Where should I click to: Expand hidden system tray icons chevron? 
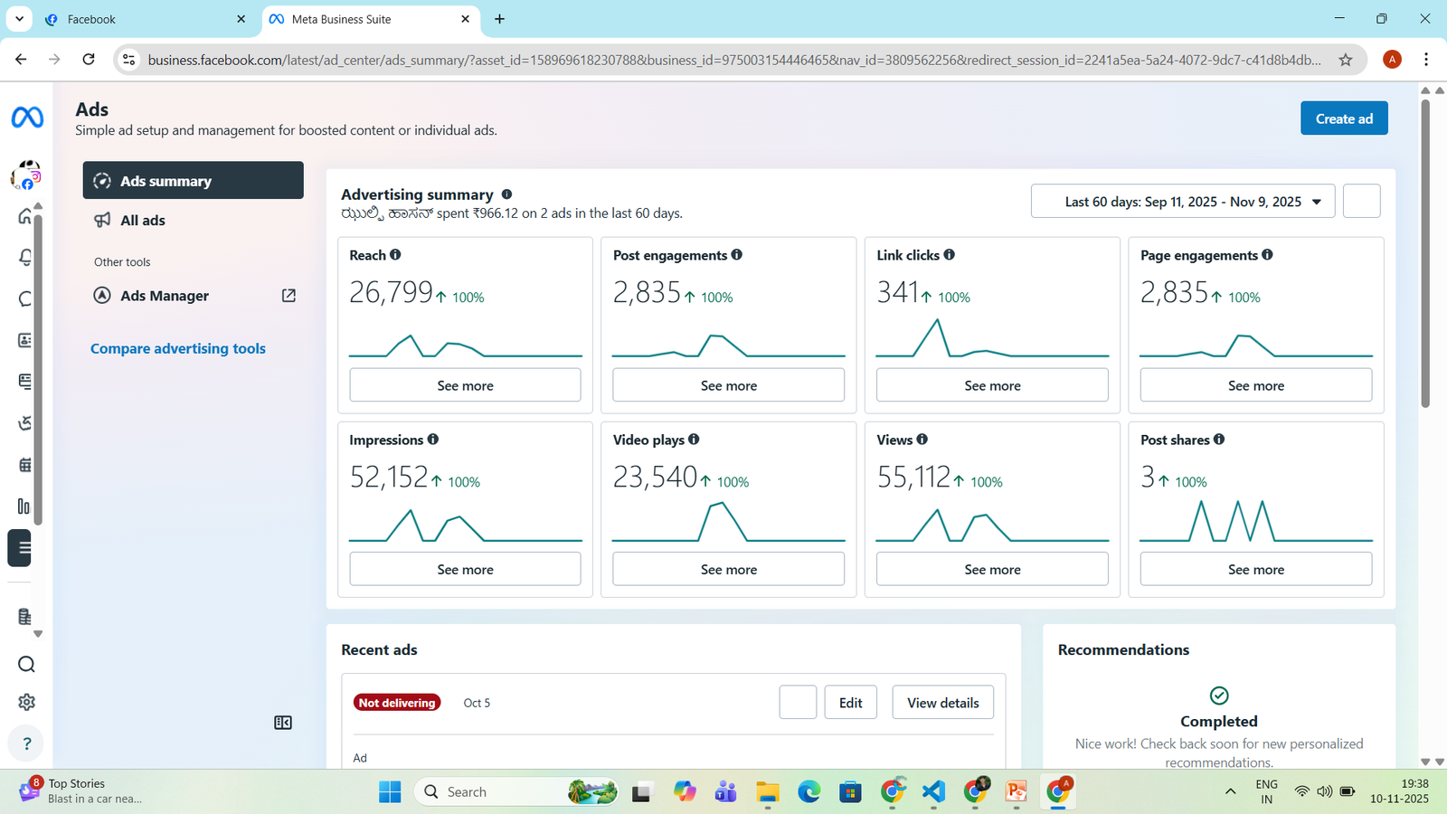pyautogui.click(x=1230, y=792)
